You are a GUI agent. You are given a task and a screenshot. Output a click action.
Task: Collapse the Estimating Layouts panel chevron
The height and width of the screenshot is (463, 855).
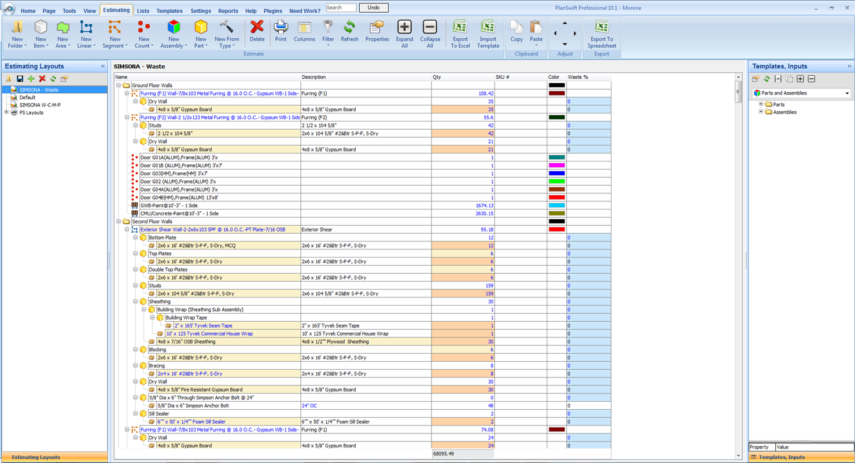[x=102, y=66]
